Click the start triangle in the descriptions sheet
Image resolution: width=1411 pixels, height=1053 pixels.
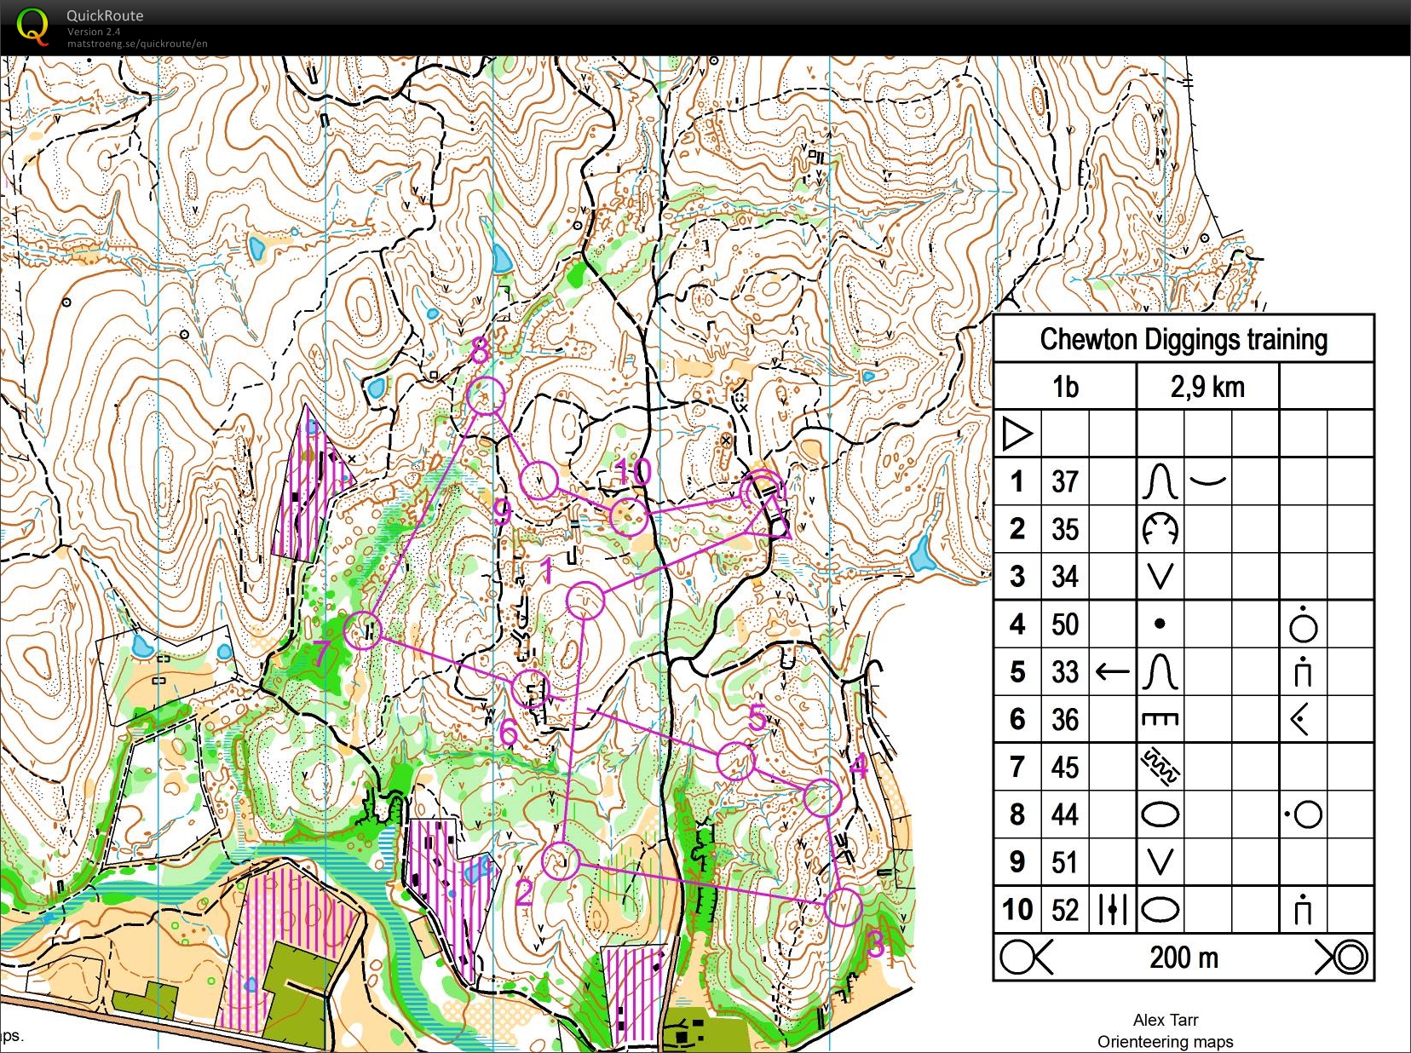tap(1016, 433)
